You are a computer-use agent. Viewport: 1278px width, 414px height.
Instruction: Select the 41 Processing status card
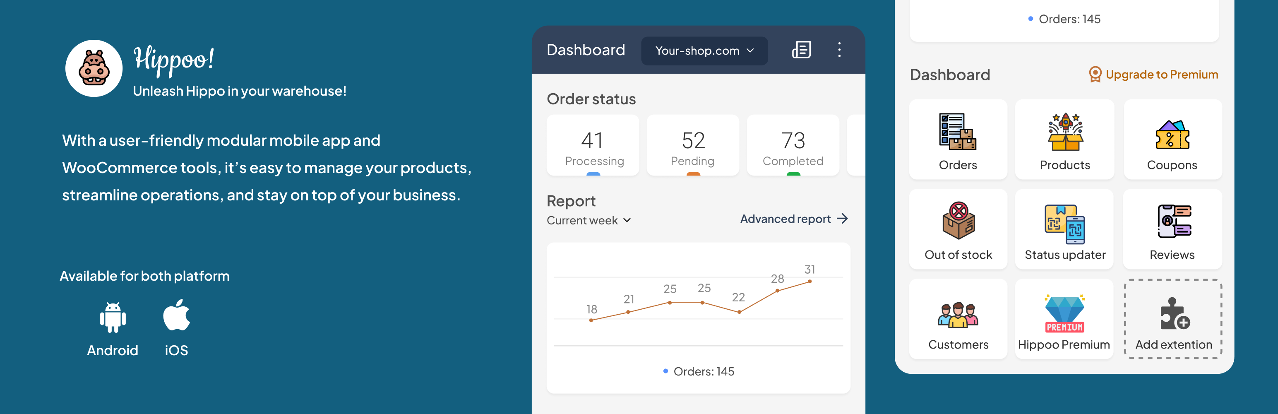pos(593,145)
